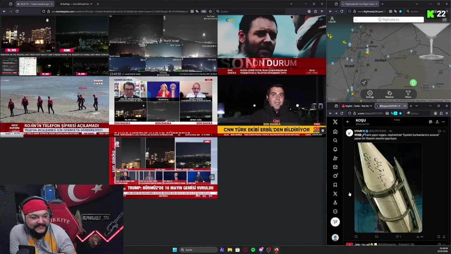List all tabs in Multi TV window
Viewport: 451px width, 254px height.
click(x=291, y=4)
